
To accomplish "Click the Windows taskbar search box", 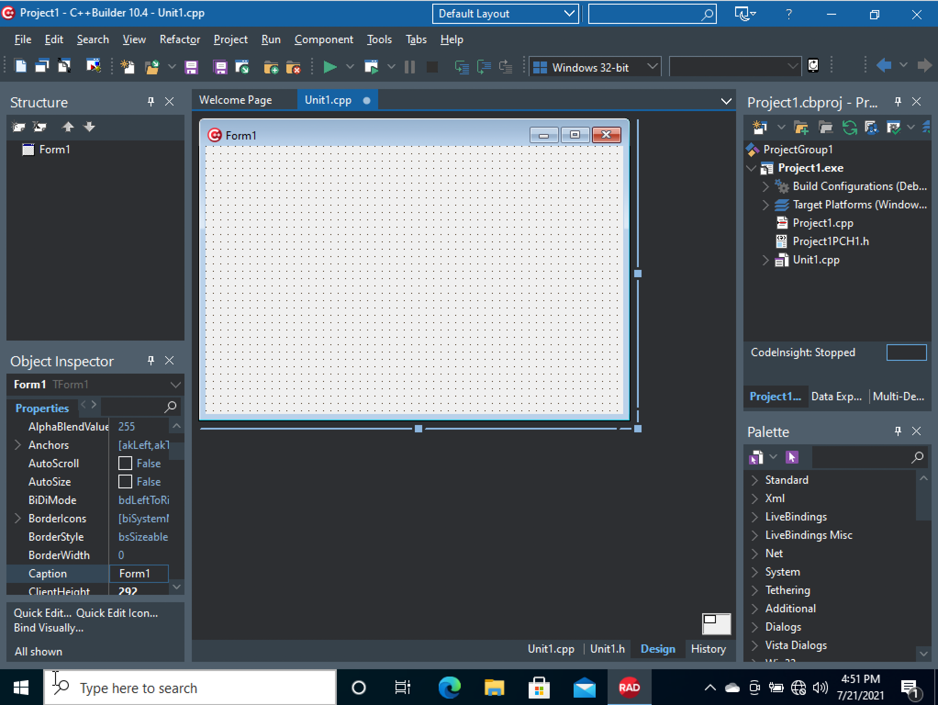I will (190, 688).
